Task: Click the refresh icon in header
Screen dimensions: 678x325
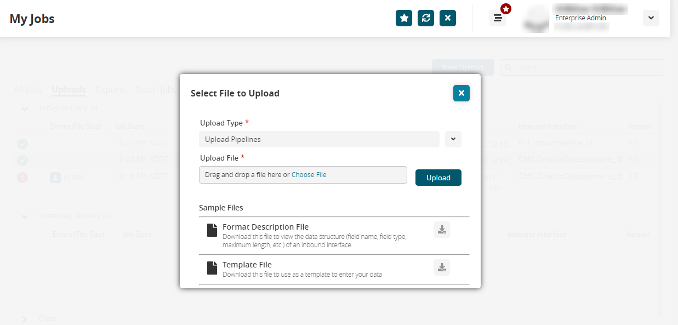Action: (426, 18)
